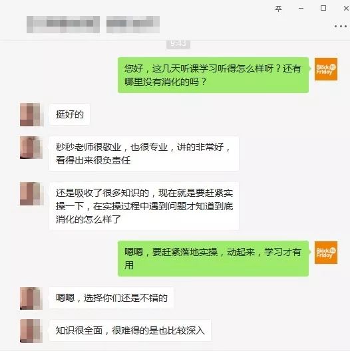Select the 秒秒老师很敬业 message bubble
The width and height of the screenshot is (350, 351).
pos(144,154)
